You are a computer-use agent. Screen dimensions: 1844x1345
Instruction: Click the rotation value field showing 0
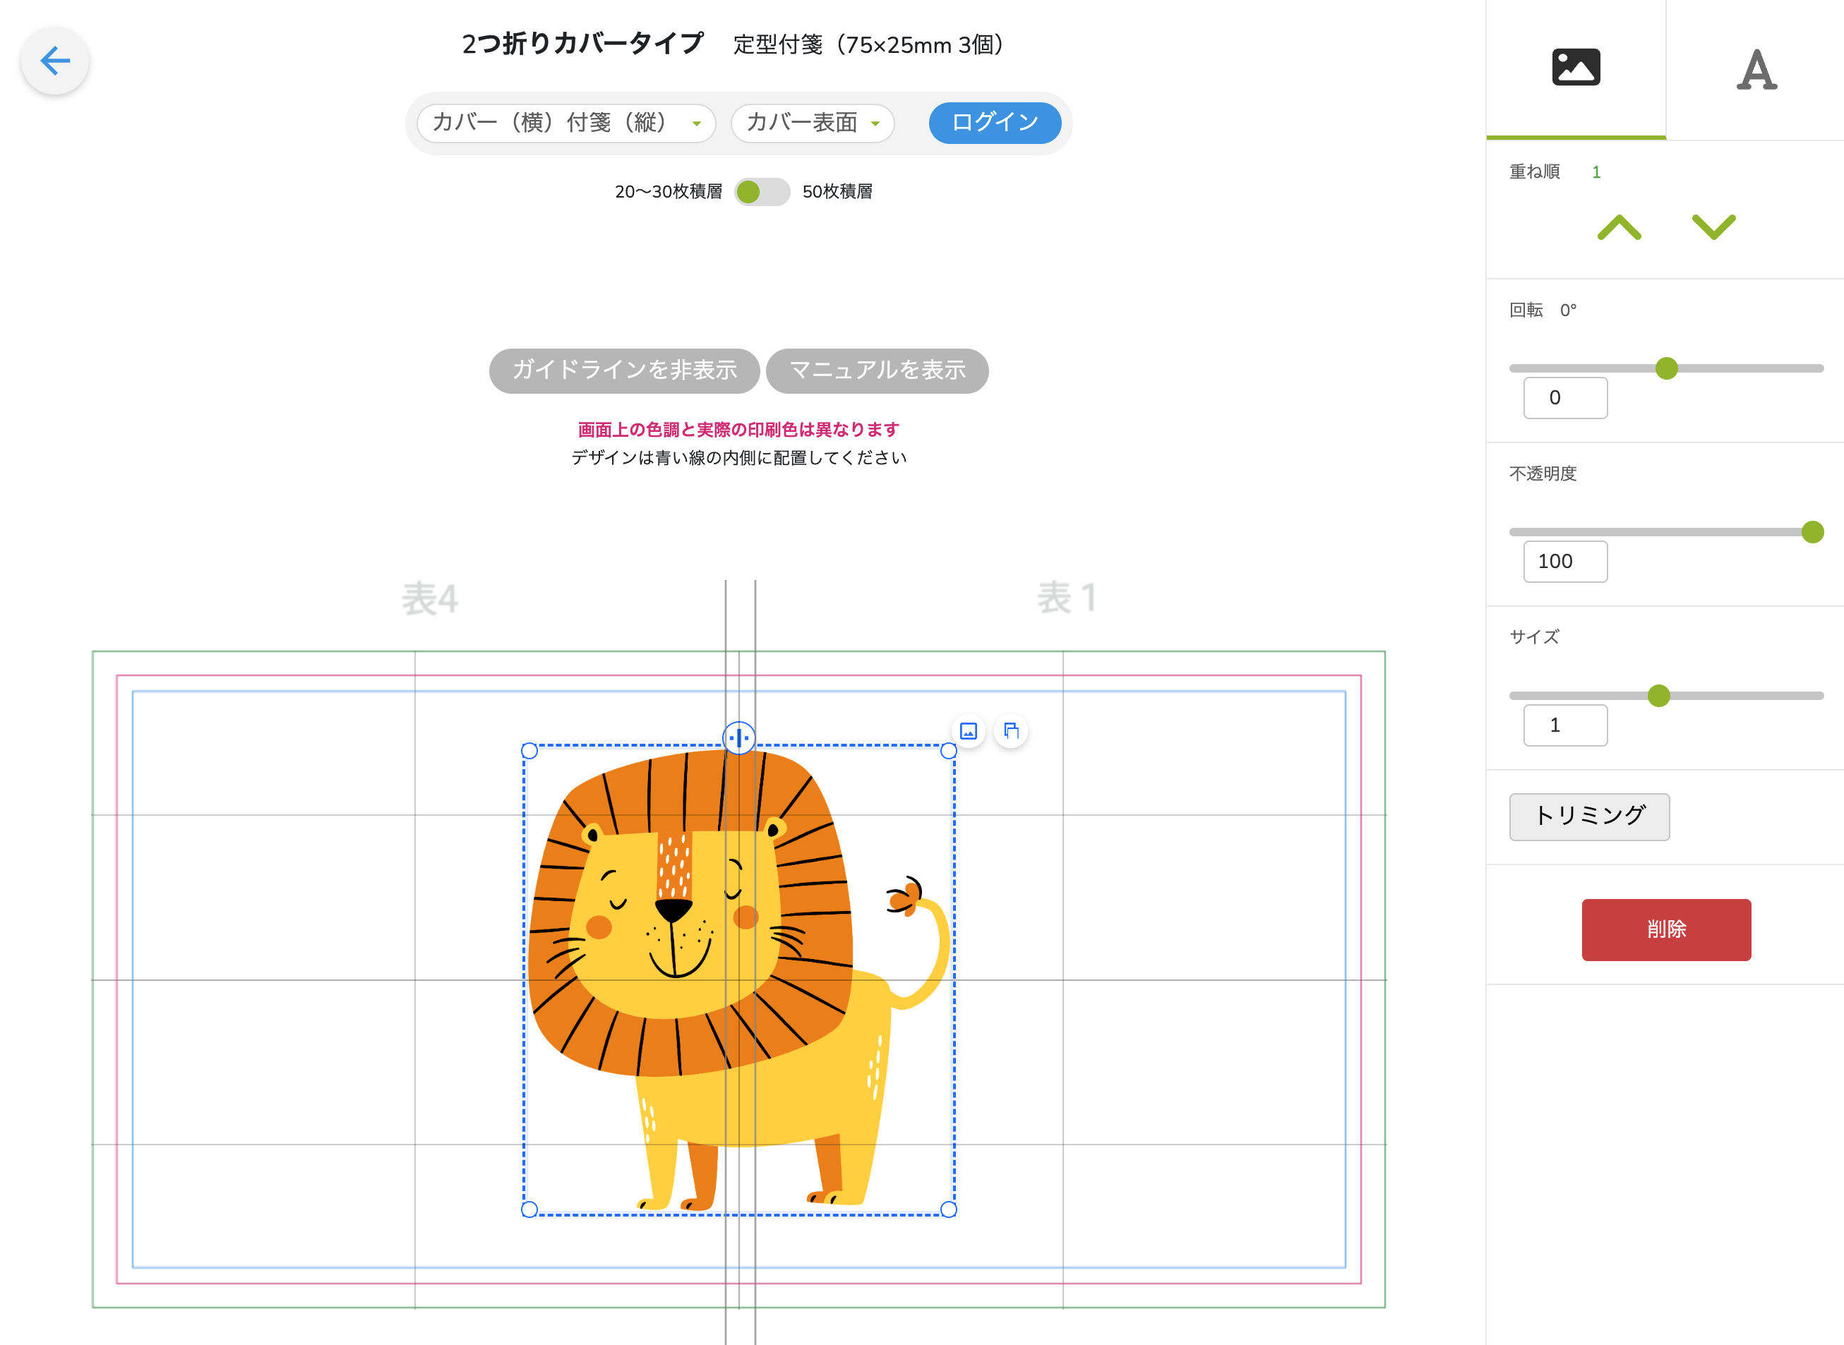point(1564,397)
